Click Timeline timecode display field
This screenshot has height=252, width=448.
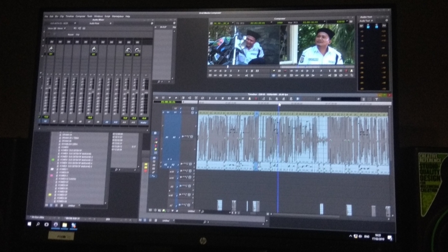pos(167,102)
